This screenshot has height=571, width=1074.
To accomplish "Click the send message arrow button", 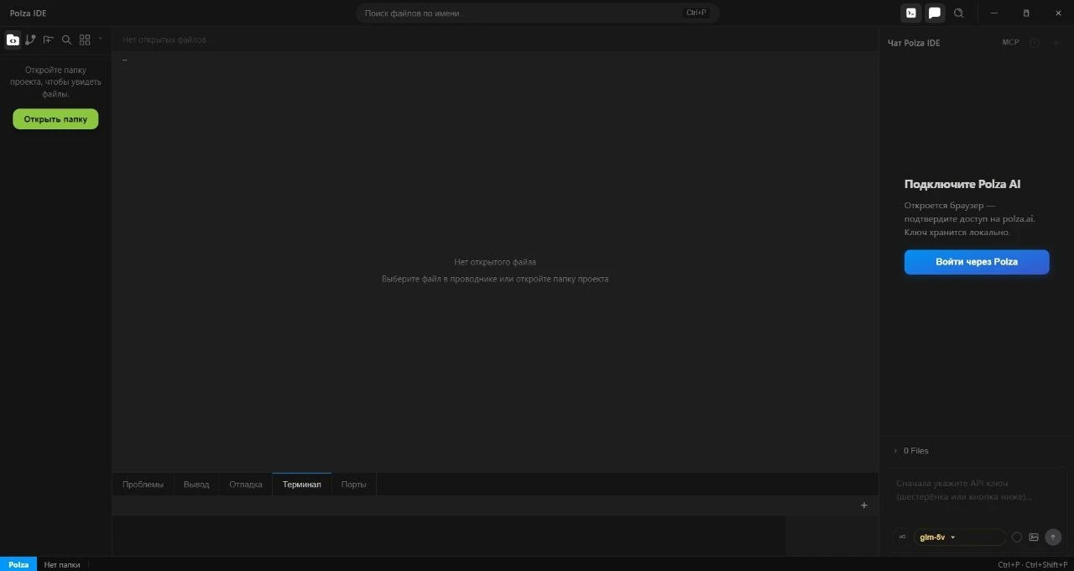I will click(x=1053, y=537).
